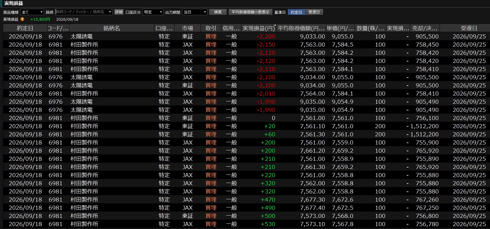Click the 平均取得価額 column header

point(301,28)
